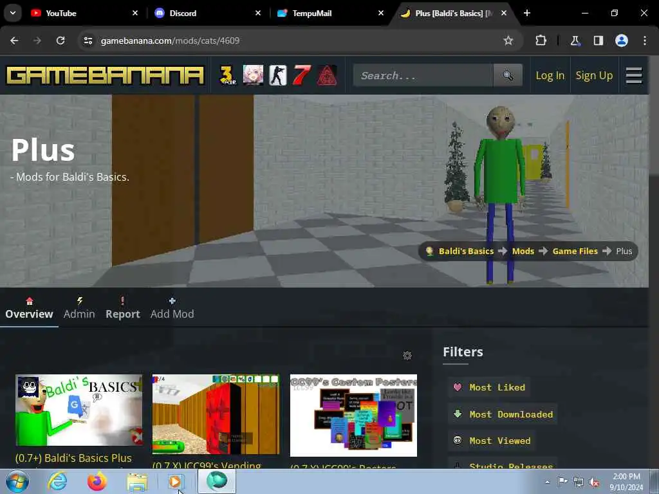Open the tab search dropdown arrow
659x494 pixels.
(x=13, y=13)
